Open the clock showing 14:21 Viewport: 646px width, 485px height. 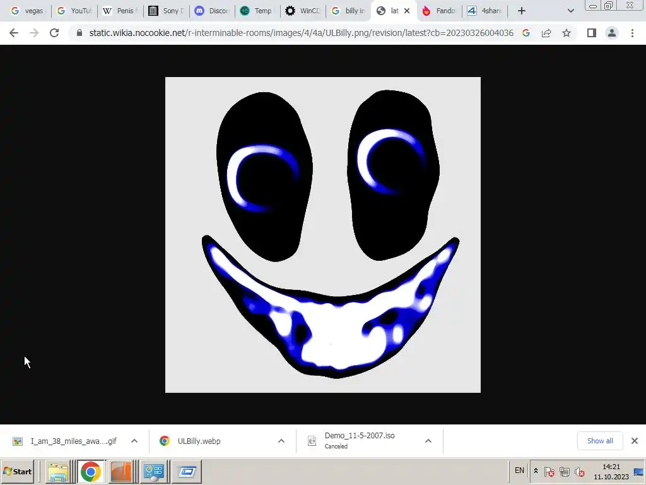(x=611, y=471)
